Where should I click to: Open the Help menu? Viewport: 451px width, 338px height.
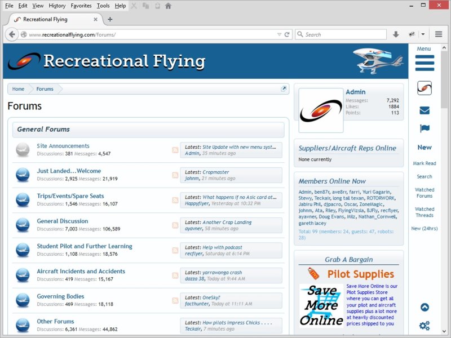click(120, 6)
